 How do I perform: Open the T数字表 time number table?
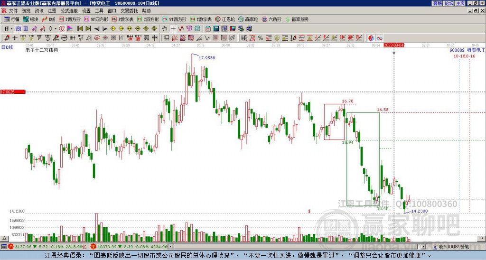[x=201, y=19]
